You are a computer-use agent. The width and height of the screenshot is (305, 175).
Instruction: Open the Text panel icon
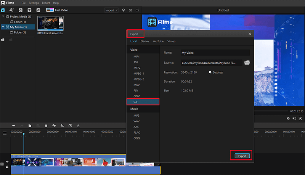point(29,10)
